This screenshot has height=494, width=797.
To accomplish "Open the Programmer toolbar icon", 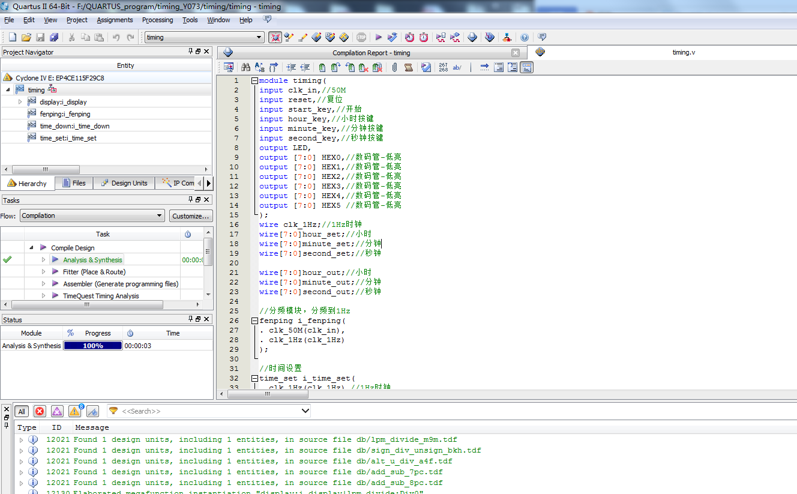I will tap(490, 37).
